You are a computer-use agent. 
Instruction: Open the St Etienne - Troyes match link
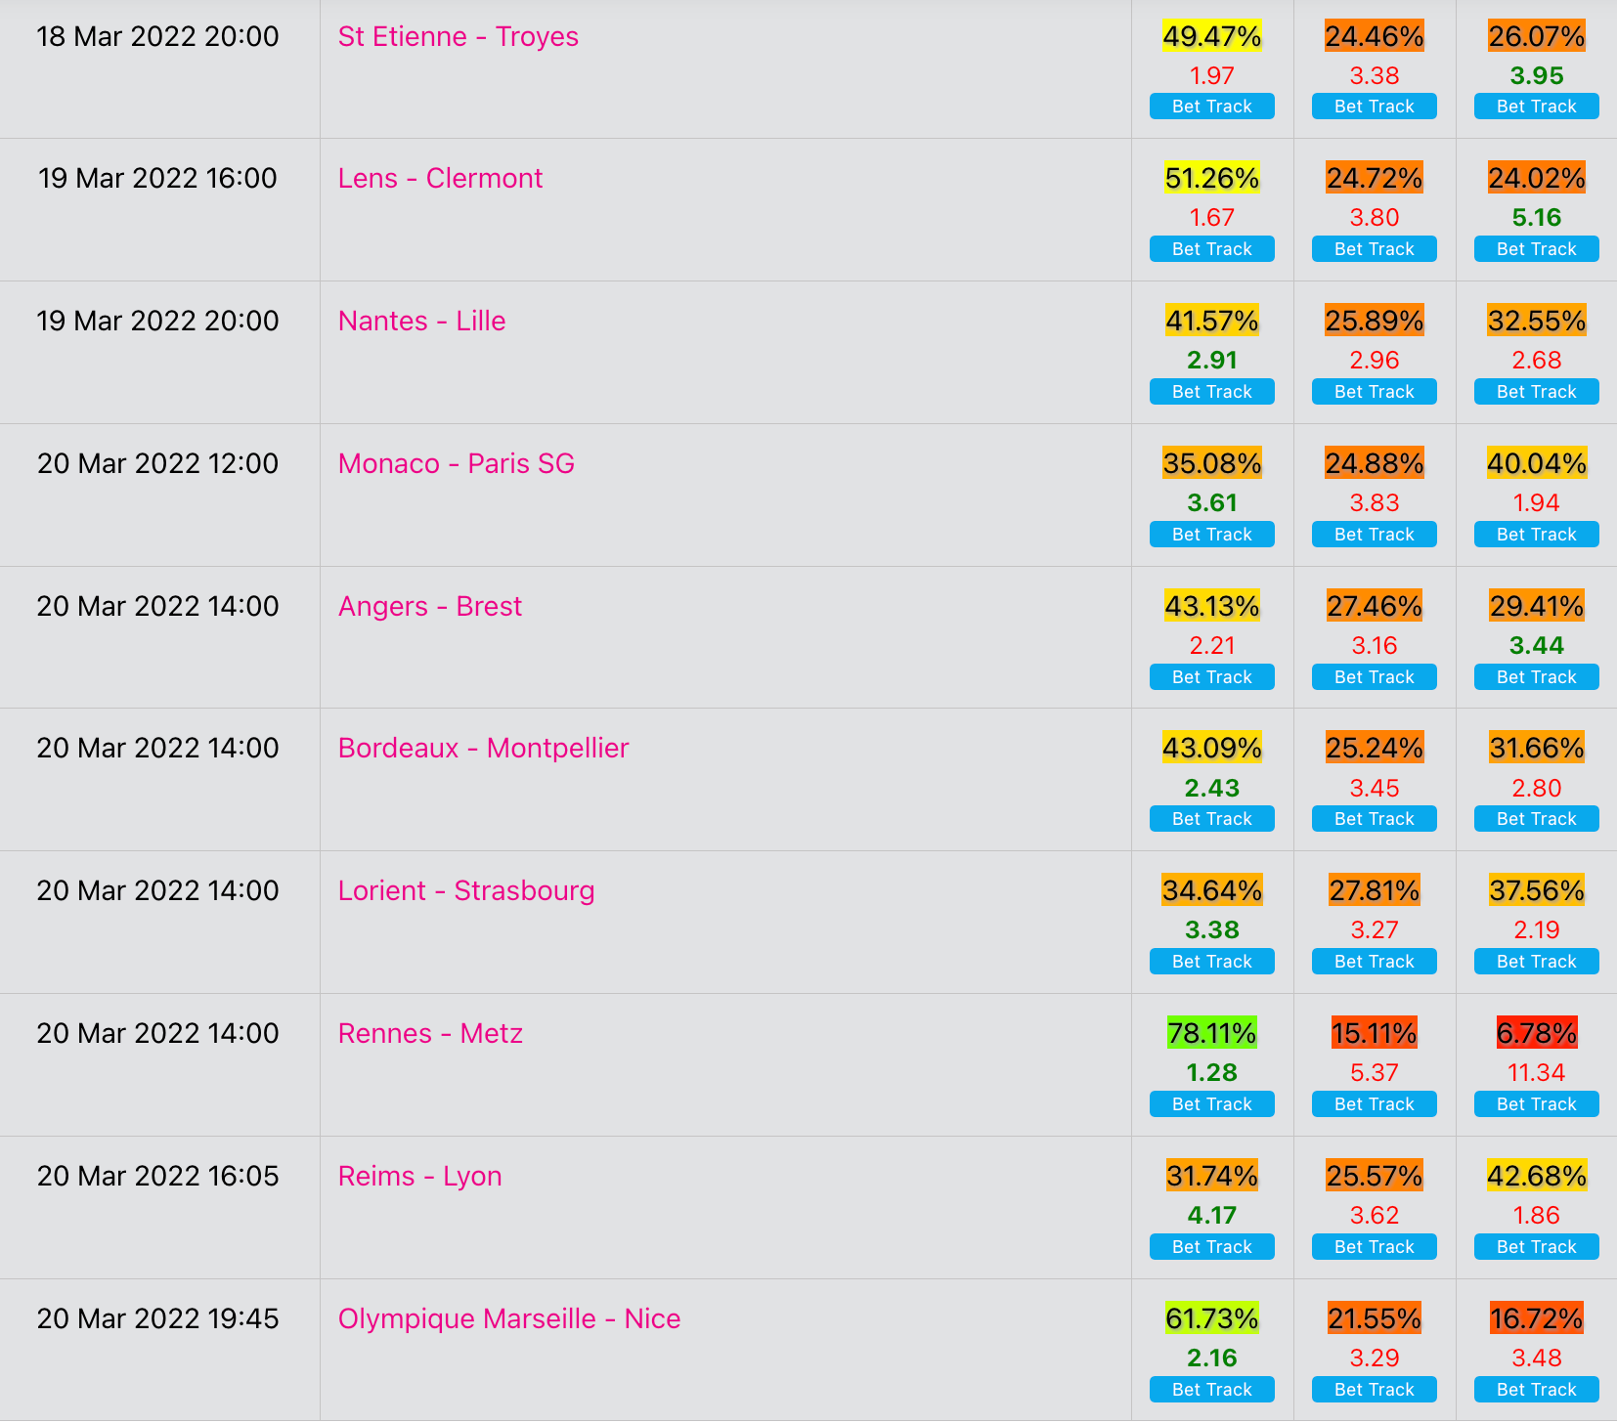[458, 37]
